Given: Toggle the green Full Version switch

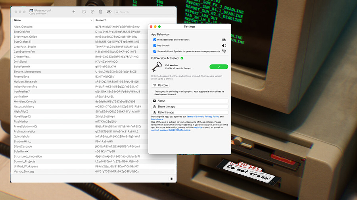Looking at the screenshot, I should [219, 67].
